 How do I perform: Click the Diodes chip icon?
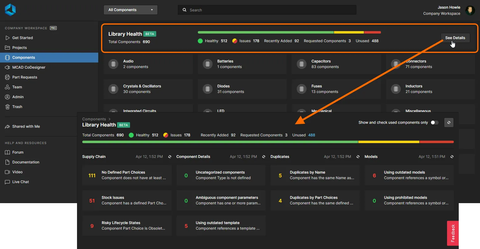[208, 89]
